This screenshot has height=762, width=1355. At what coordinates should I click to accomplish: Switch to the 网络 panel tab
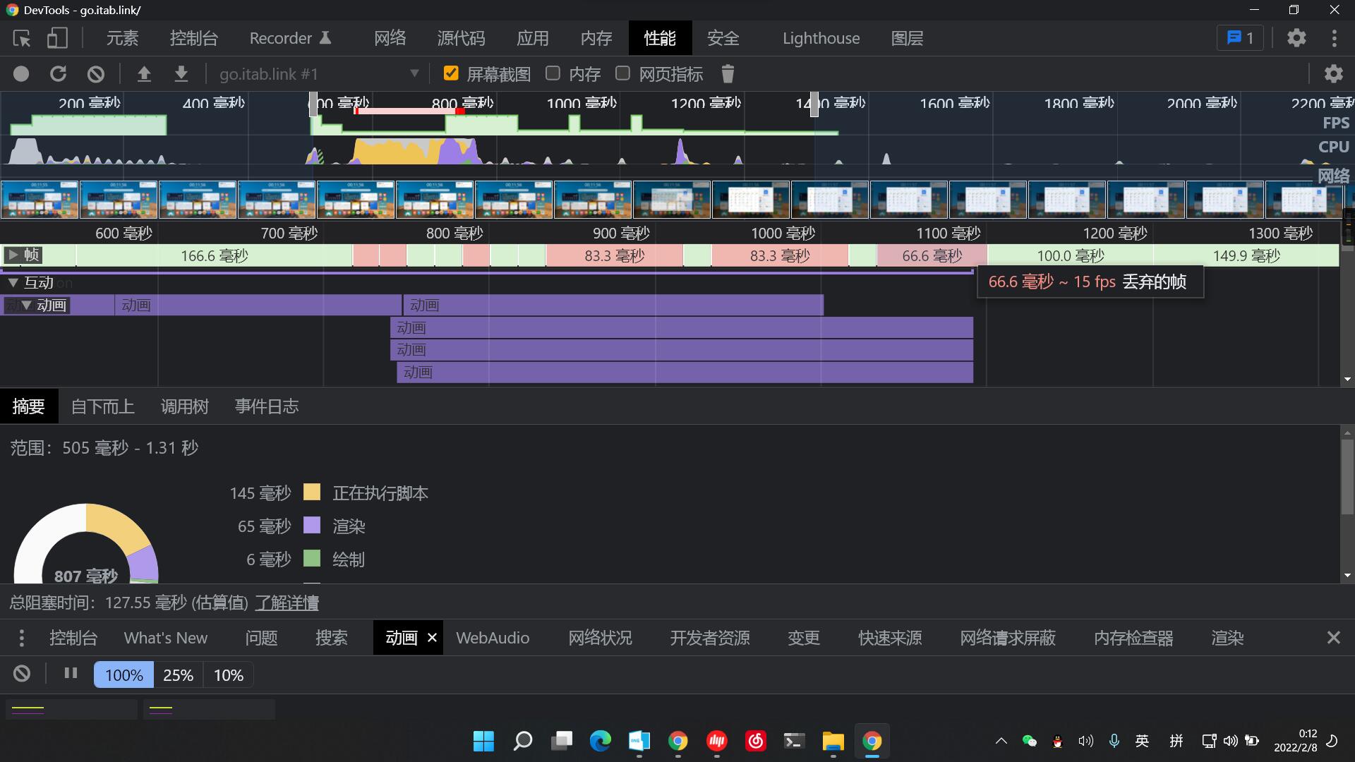pyautogui.click(x=390, y=38)
